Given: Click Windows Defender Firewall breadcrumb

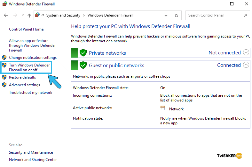Looking at the screenshot, I should [110, 15].
